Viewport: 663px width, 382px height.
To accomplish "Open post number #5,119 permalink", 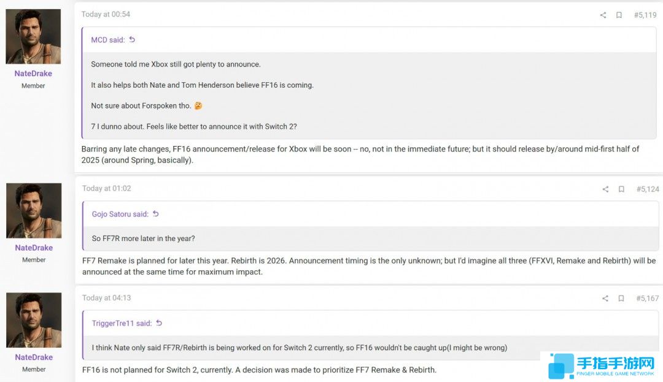I will click(x=645, y=15).
